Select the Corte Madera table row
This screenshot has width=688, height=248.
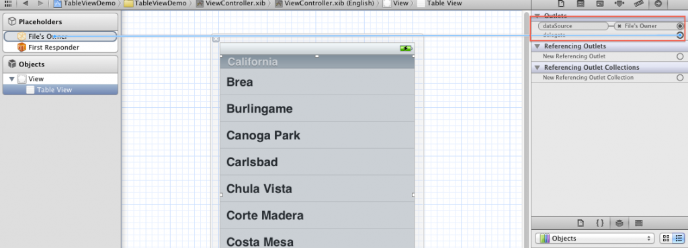(317, 215)
